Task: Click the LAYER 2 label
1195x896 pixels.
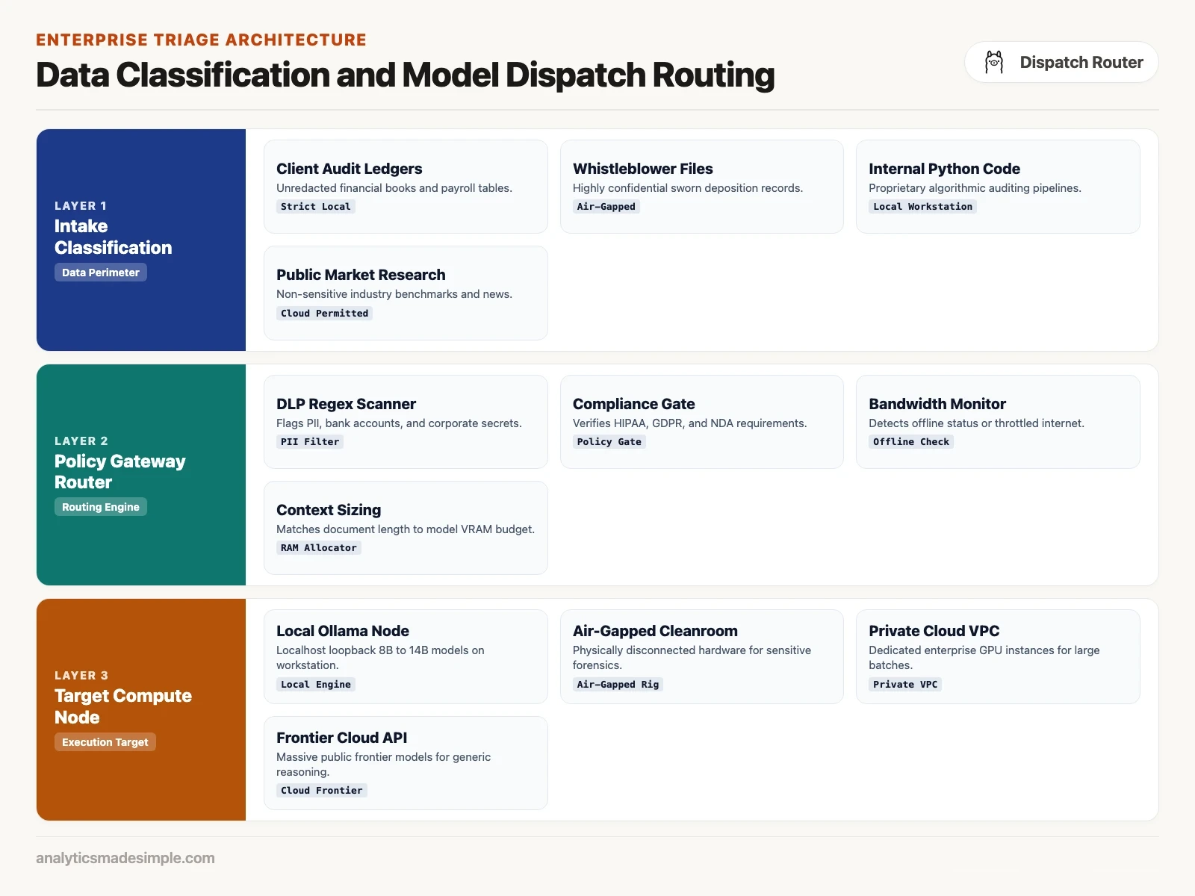Action: [x=81, y=441]
